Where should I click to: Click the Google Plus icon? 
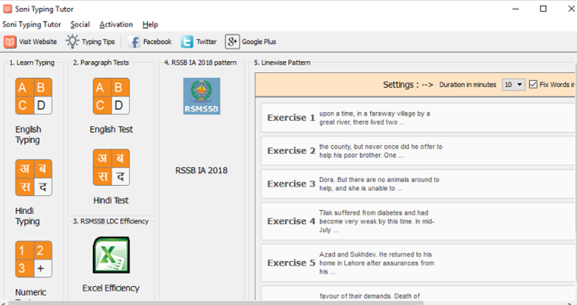[232, 42]
